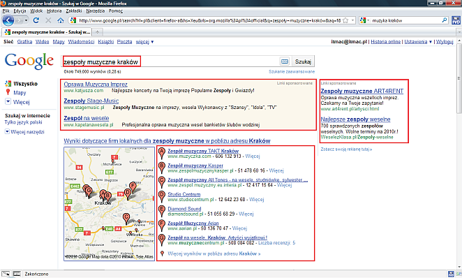462x278 pixels.
Task: Open 'Zobacz swoją reklamę tutaj' link
Action: tap(346, 149)
